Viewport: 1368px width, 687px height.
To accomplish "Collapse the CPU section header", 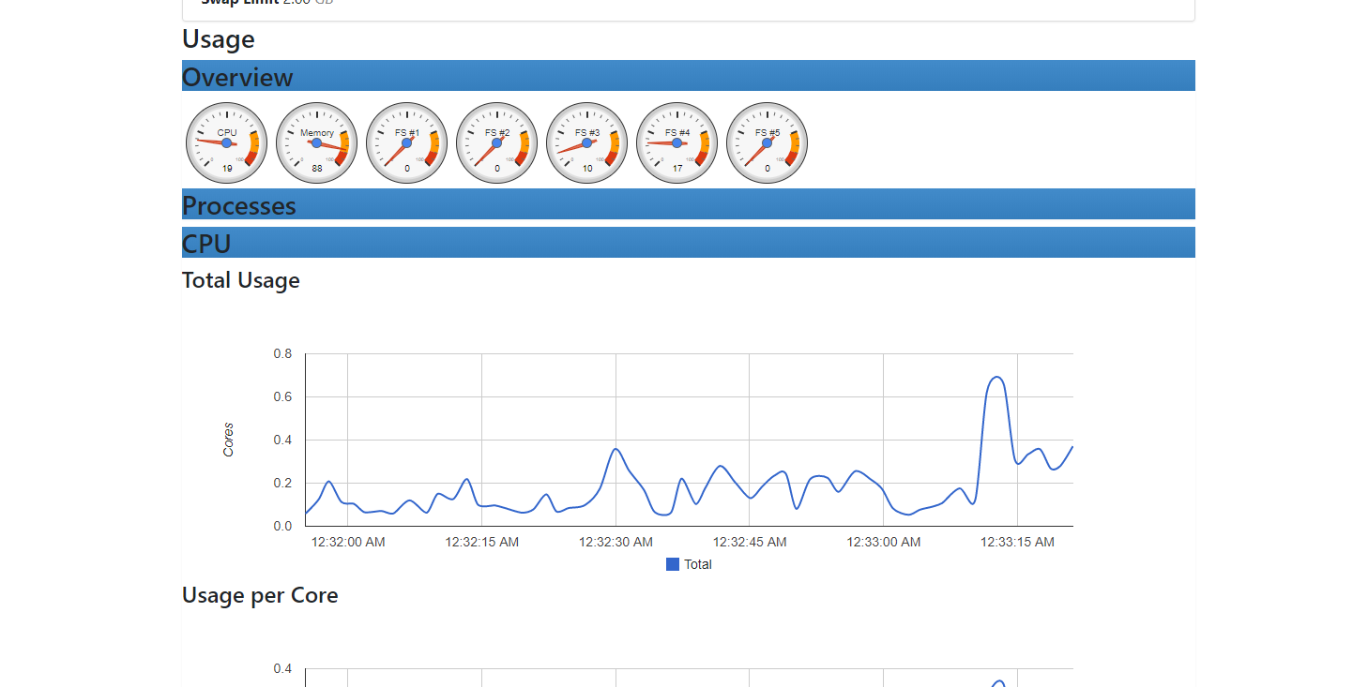I will pos(689,243).
